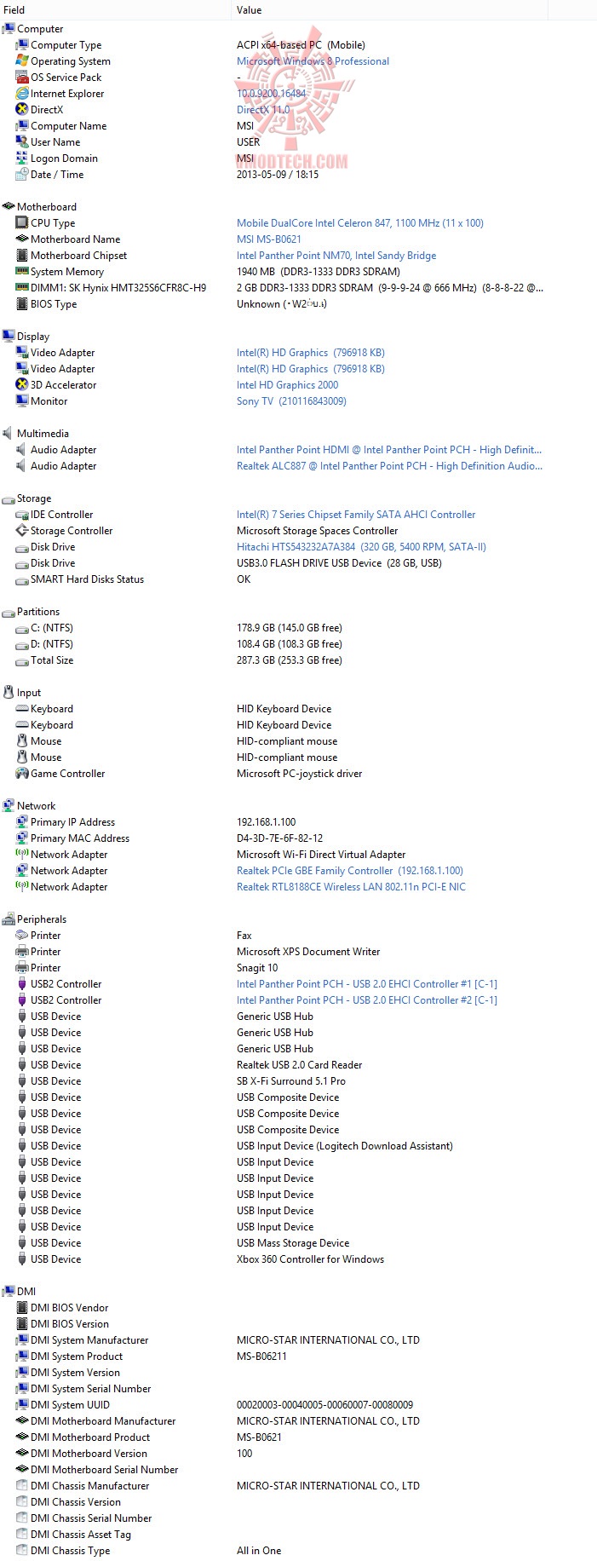The width and height of the screenshot is (597, 1561).
Task: Select USB Mass Storage Device value
Action: click(x=293, y=1243)
